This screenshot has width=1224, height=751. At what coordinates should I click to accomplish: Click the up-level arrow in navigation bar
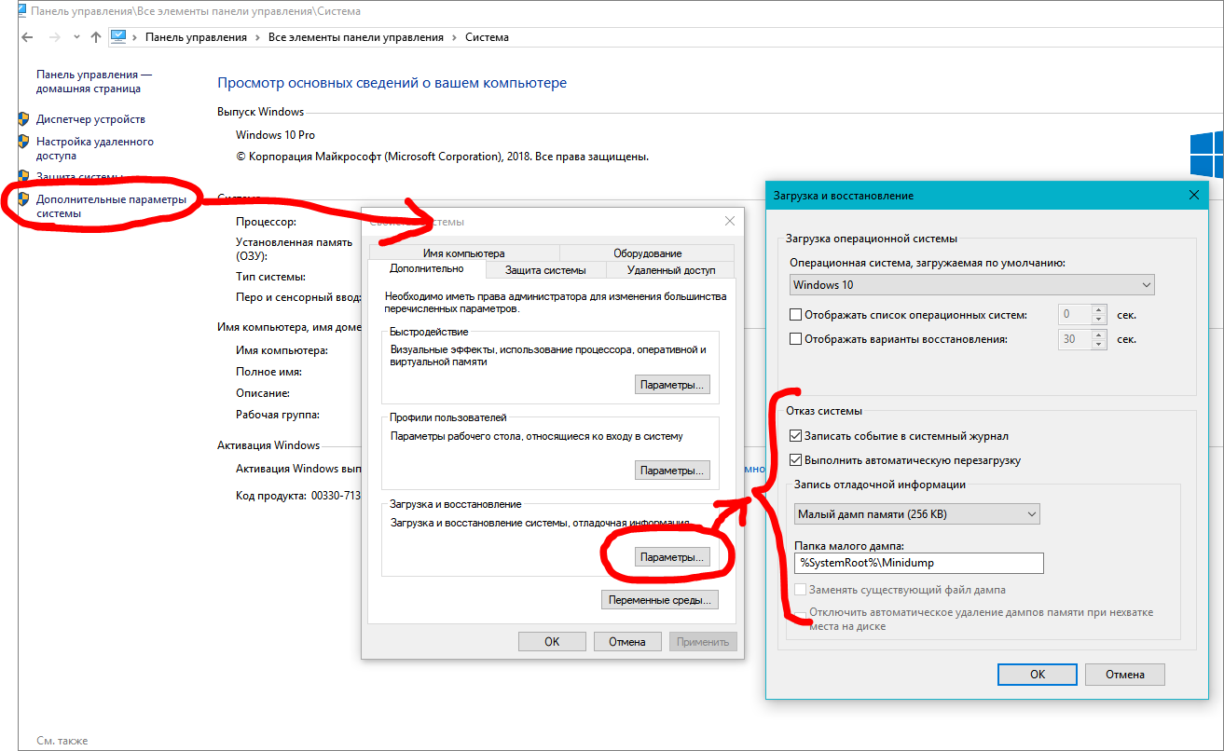tap(96, 37)
